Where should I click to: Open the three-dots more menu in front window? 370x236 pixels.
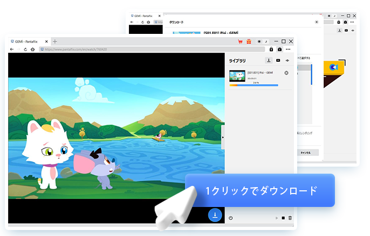click(288, 49)
